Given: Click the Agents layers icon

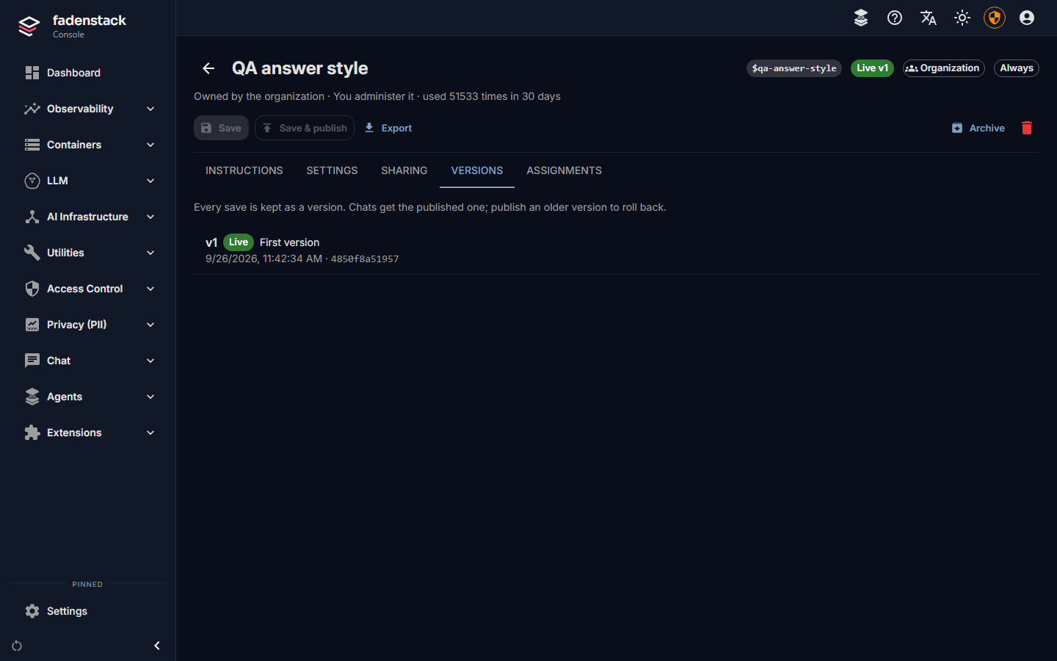Looking at the screenshot, I should tap(32, 397).
